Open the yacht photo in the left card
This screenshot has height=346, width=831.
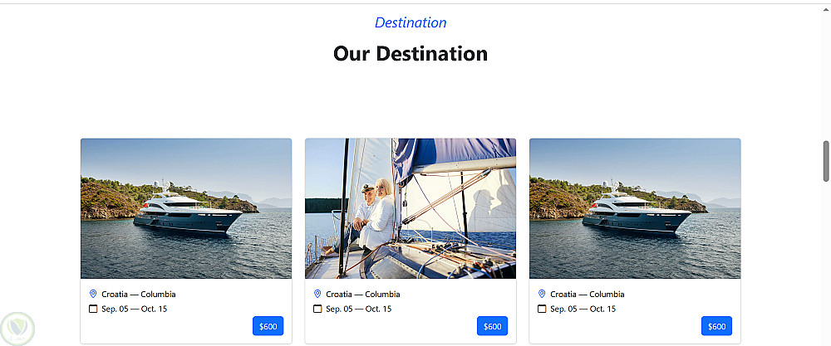(186, 208)
